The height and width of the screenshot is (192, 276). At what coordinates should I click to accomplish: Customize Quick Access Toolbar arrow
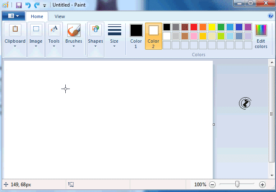click(44, 6)
